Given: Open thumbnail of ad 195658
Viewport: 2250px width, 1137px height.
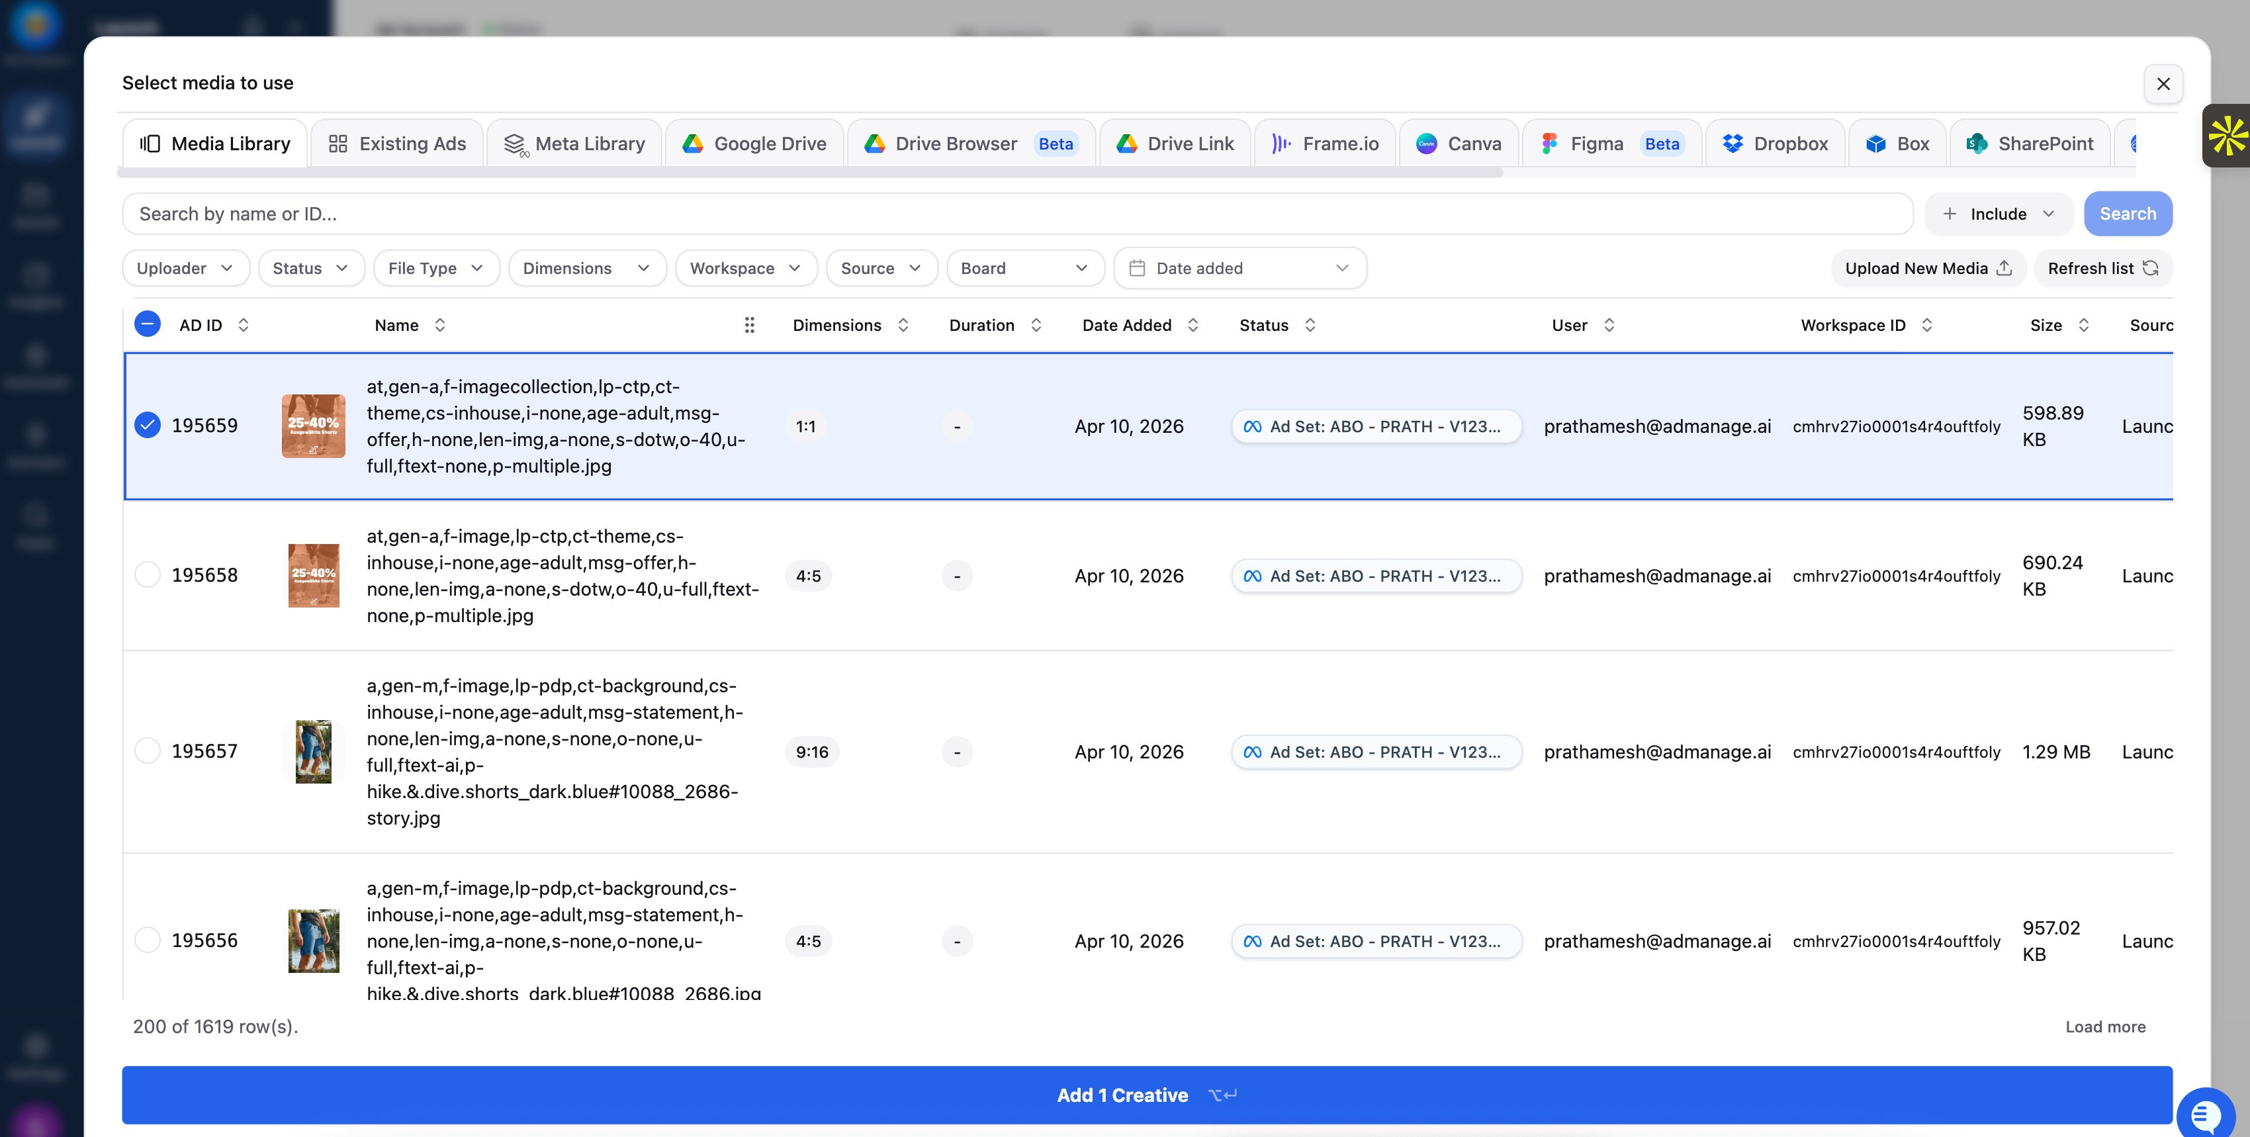Looking at the screenshot, I should coord(314,576).
